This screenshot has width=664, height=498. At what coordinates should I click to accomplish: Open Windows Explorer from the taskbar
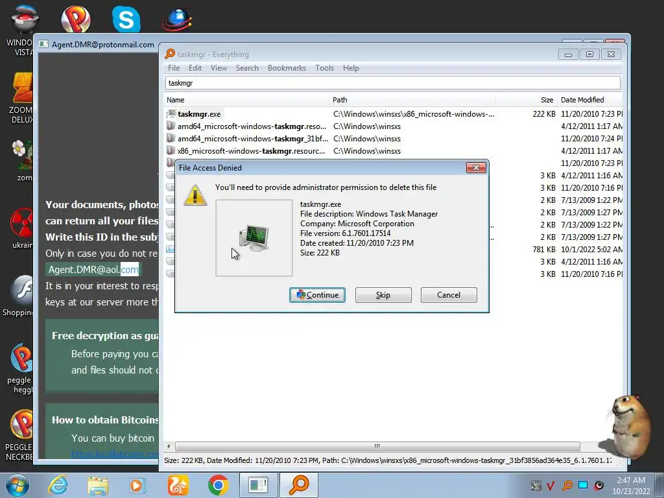98,485
